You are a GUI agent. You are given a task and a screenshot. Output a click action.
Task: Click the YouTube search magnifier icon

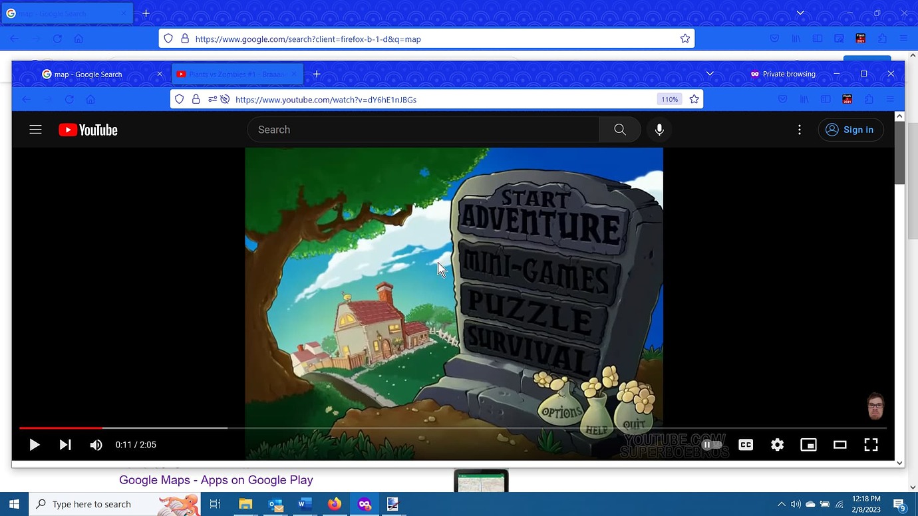click(x=619, y=129)
